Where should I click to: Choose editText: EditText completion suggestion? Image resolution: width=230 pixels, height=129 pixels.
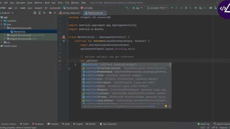coord(126,64)
